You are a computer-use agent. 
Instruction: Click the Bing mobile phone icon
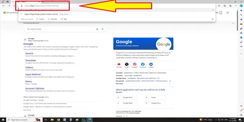221,13
